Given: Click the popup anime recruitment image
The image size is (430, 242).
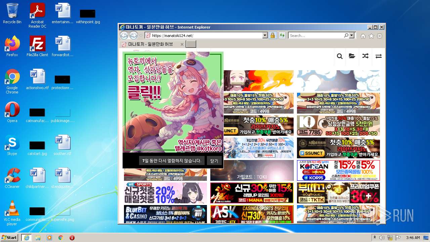Looking at the screenshot, I should pyautogui.click(x=173, y=102).
